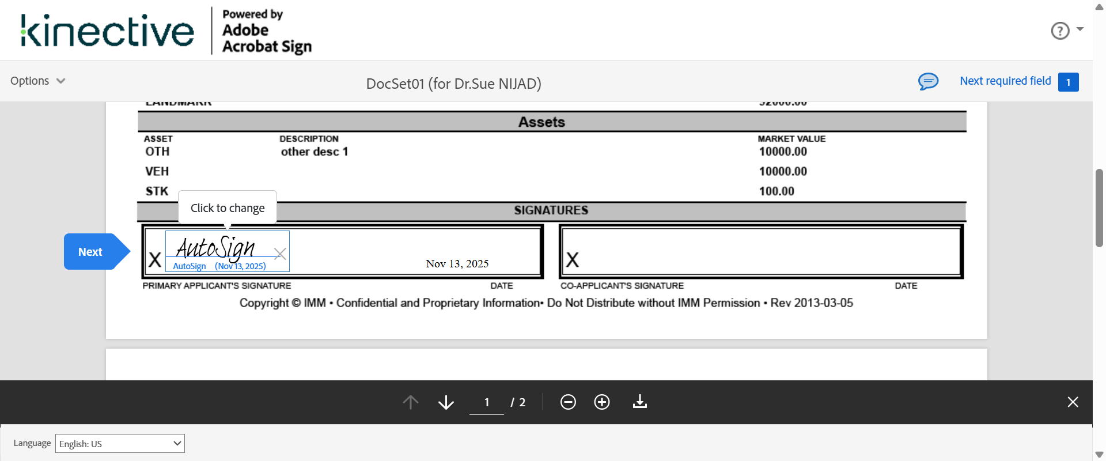Viewport: 1106px width, 461px height.
Task: Click the document title DocSet01 (for Dr.Sue NIJAD)
Action: (454, 84)
